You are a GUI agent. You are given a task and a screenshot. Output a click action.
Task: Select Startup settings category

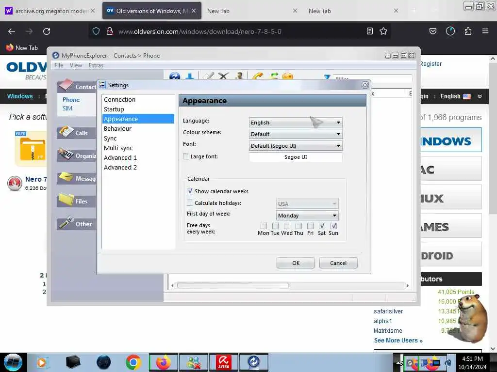point(138,109)
